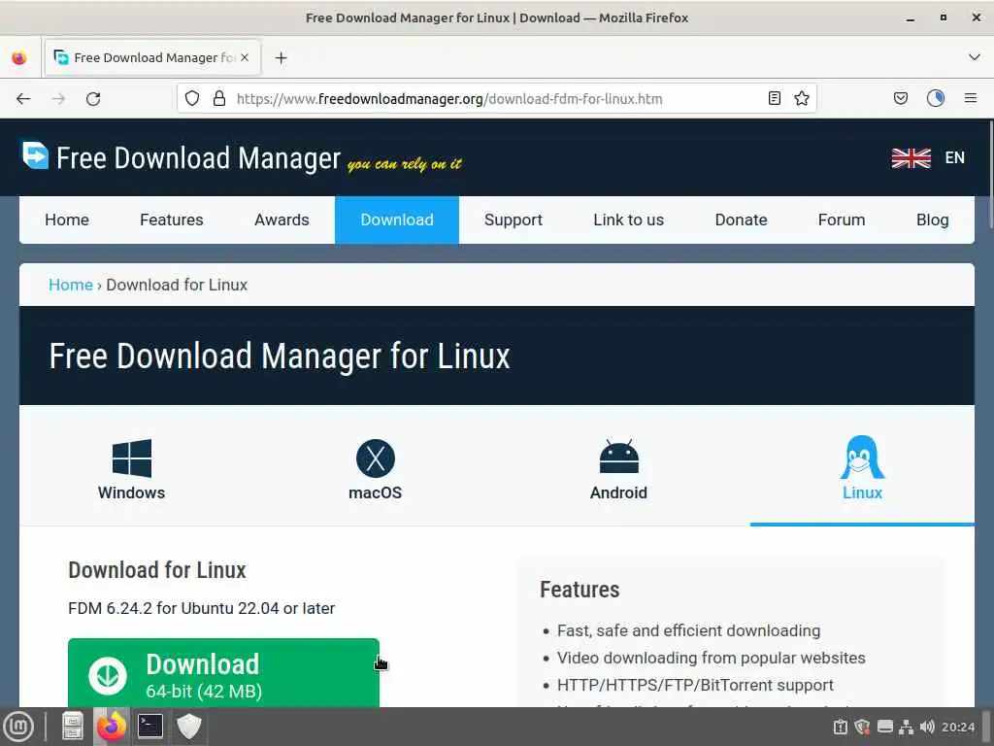Click 'Fast, safe and efficient downloading' text

[689, 630]
